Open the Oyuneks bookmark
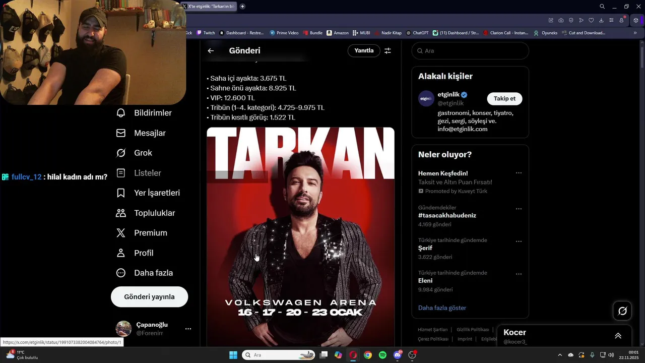The width and height of the screenshot is (645, 363). (546, 33)
